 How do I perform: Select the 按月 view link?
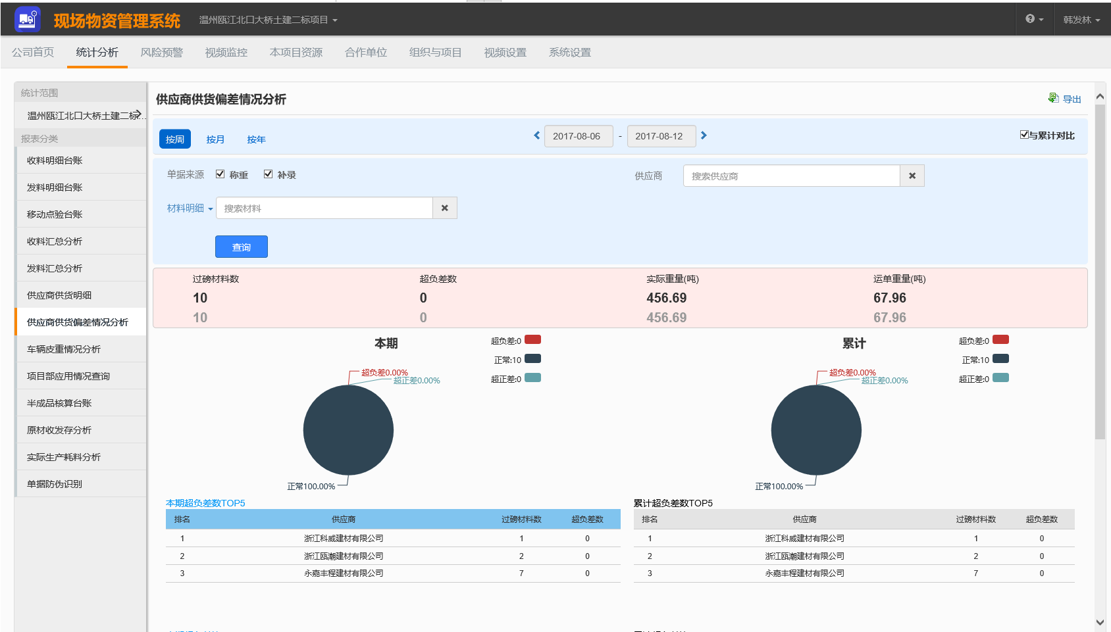point(215,139)
